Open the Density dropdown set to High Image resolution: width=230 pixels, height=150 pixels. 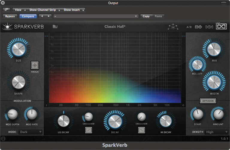coord(217,132)
